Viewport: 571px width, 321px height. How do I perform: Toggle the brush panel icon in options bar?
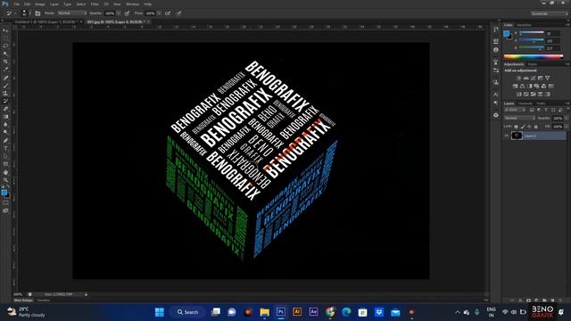(37, 13)
